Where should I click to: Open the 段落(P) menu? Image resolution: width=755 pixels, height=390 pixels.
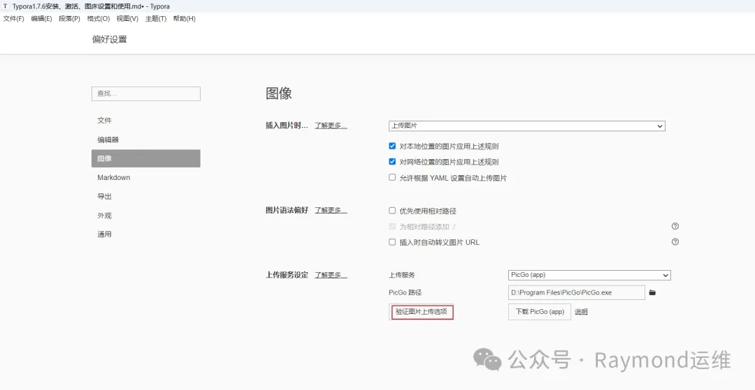tap(69, 19)
